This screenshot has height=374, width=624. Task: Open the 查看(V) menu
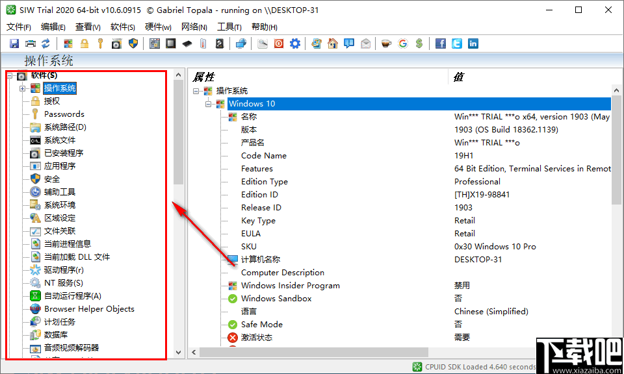click(x=88, y=27)
